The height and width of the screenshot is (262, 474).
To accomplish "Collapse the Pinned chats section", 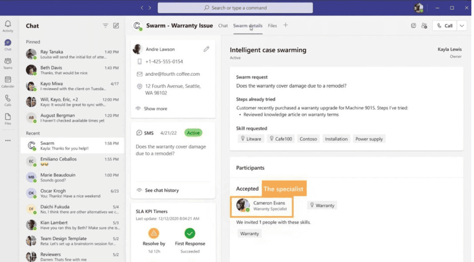I will 33,42.
